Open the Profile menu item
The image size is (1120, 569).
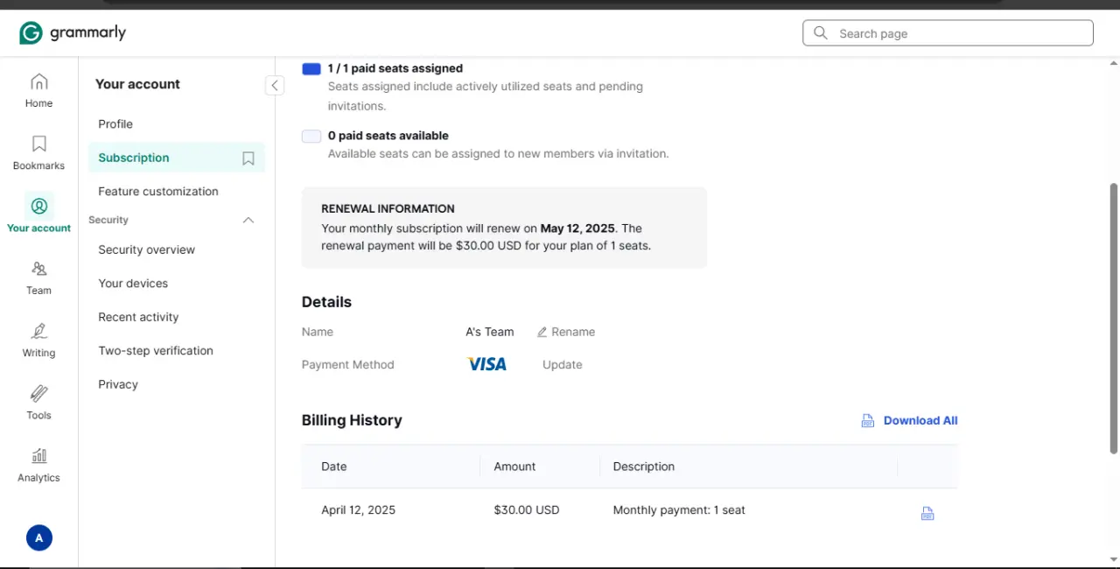[115, 124]
